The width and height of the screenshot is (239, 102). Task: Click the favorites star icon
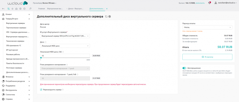[x=13, y=9]
